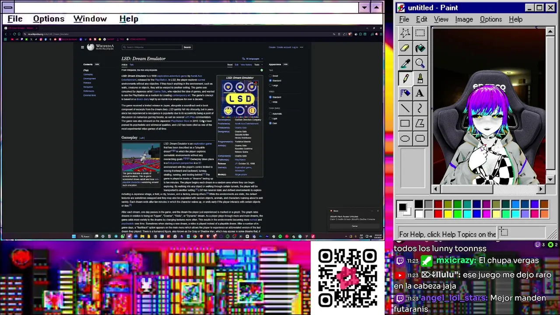Click the Donate link
Screen dimensions: 560x315
pyautogui.click(x=272, y=47)
